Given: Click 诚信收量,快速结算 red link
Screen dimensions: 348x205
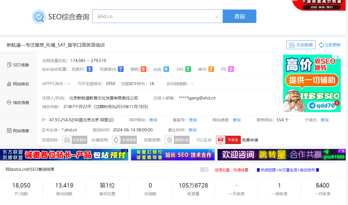Looking at the screenshot, I should pyautogui.click(x=231, y=170).
